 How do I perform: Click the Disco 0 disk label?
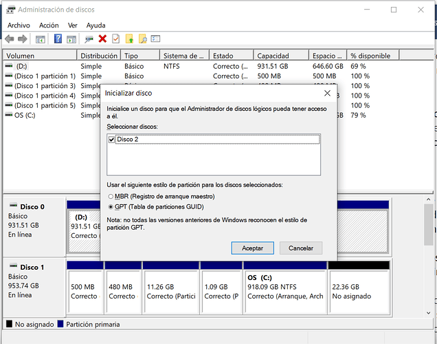[32, 206]
